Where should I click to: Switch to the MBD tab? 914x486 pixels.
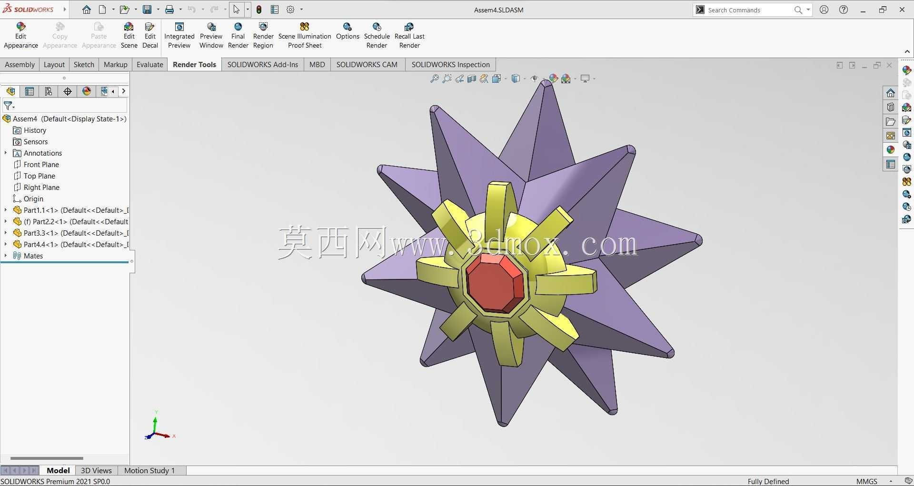pos(317,65)
